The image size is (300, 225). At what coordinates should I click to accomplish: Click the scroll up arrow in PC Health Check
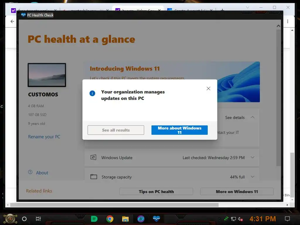coord(278,26)
